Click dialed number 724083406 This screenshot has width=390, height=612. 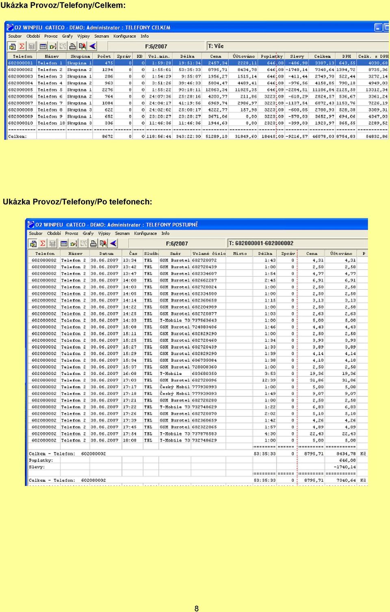coord(204,327)
